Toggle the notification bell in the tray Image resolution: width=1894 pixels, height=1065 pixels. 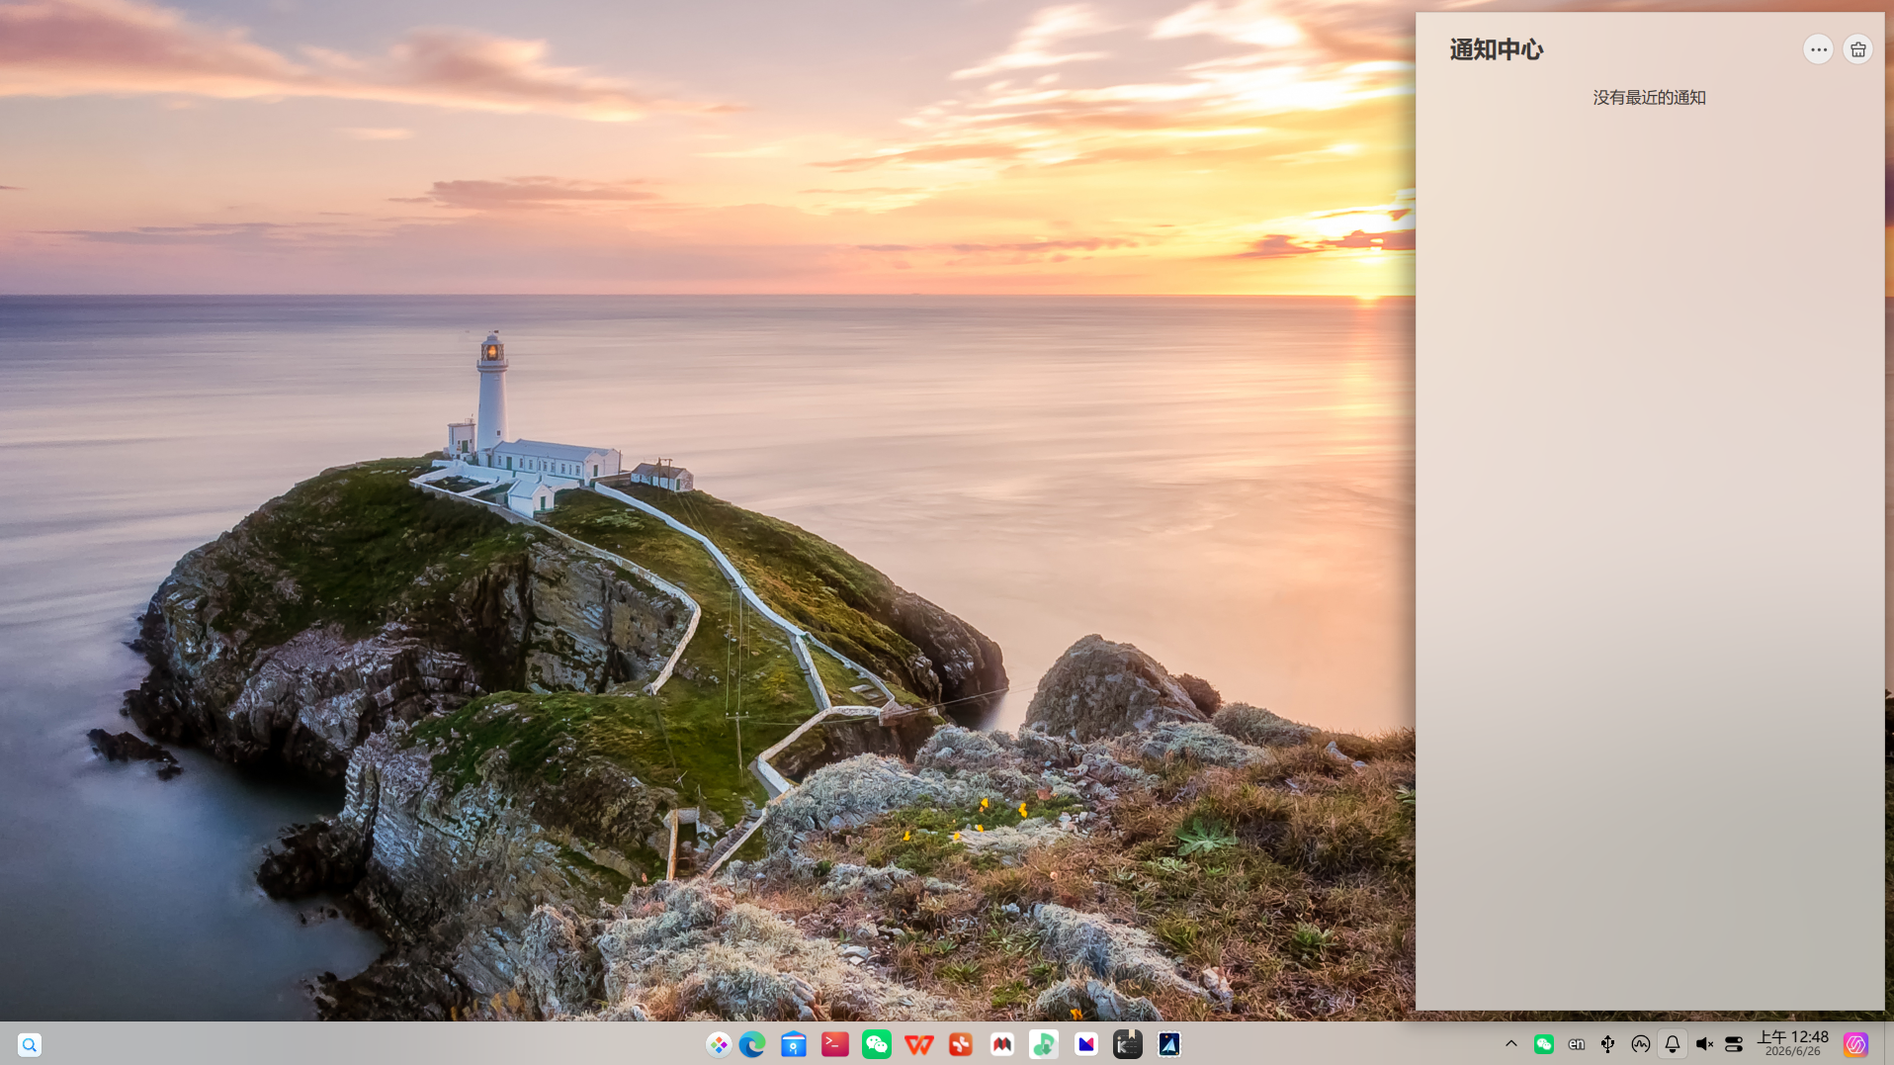[x=1673, y=1044]
